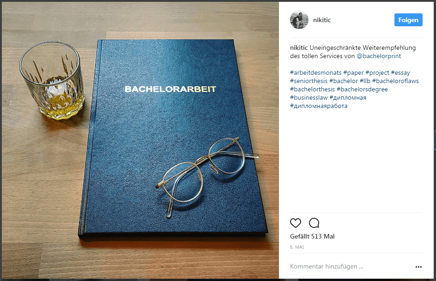This screenshot has width=436, height=281.
Task: Open hashtag #paper
Action: [353, 73]
